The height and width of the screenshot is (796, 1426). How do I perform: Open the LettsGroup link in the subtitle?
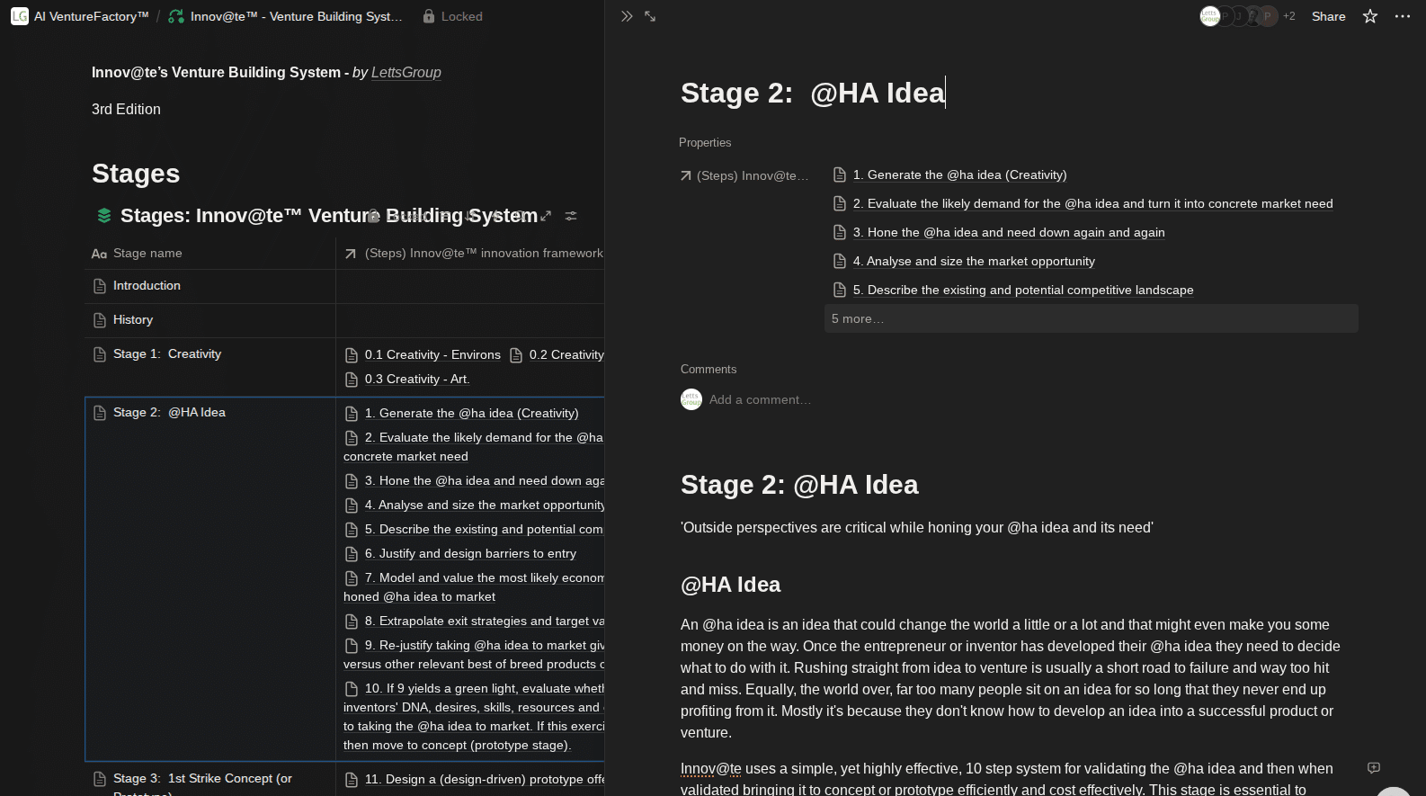[406, 72]
